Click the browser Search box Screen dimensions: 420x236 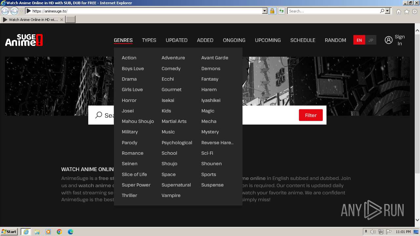[x=334, y=11]
